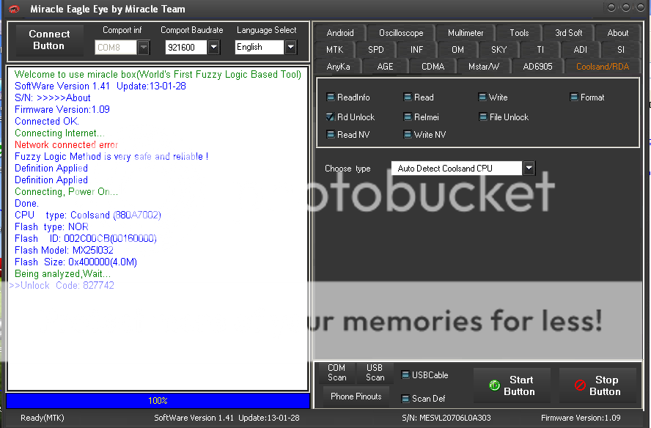The width and height of the screenshot is (651, 428).
Task: Enable the File Unlock checkbox
Action: [x=483, y=117]
